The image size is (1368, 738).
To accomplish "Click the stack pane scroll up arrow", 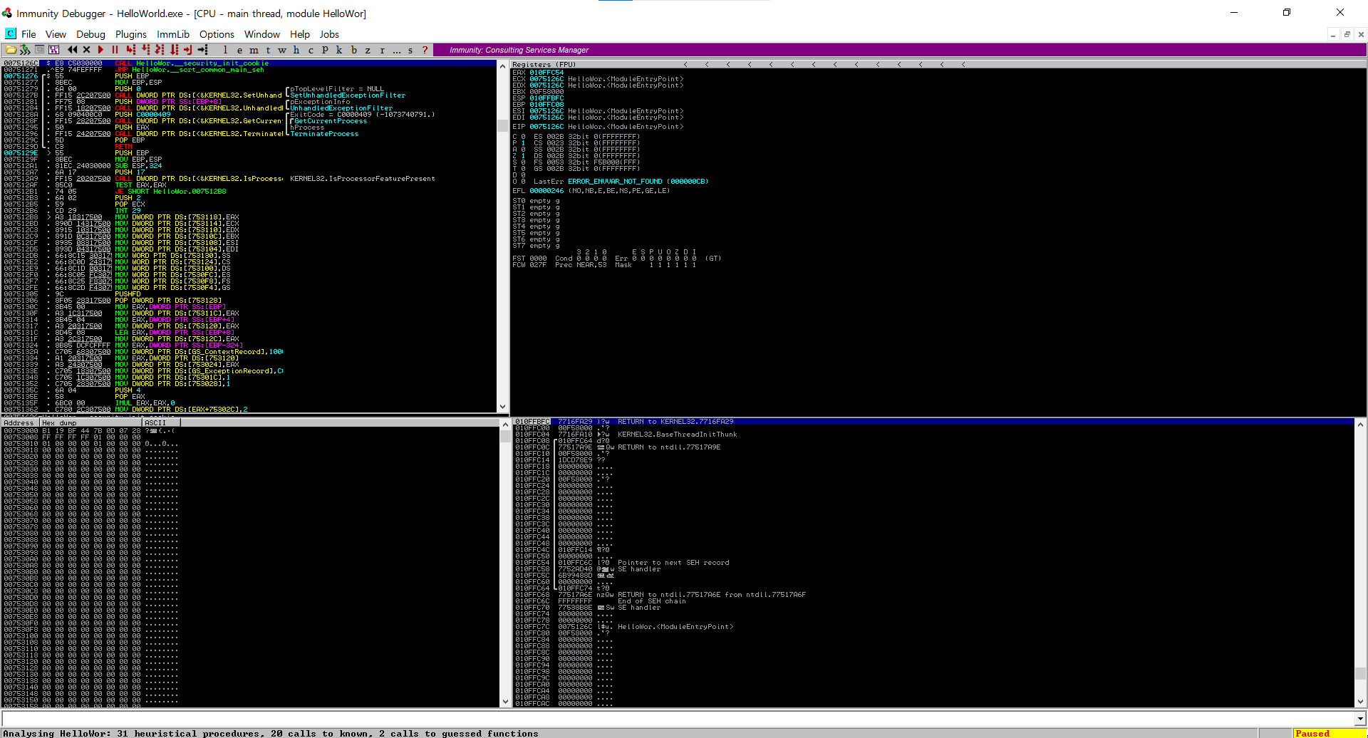I will point(1360,424).
